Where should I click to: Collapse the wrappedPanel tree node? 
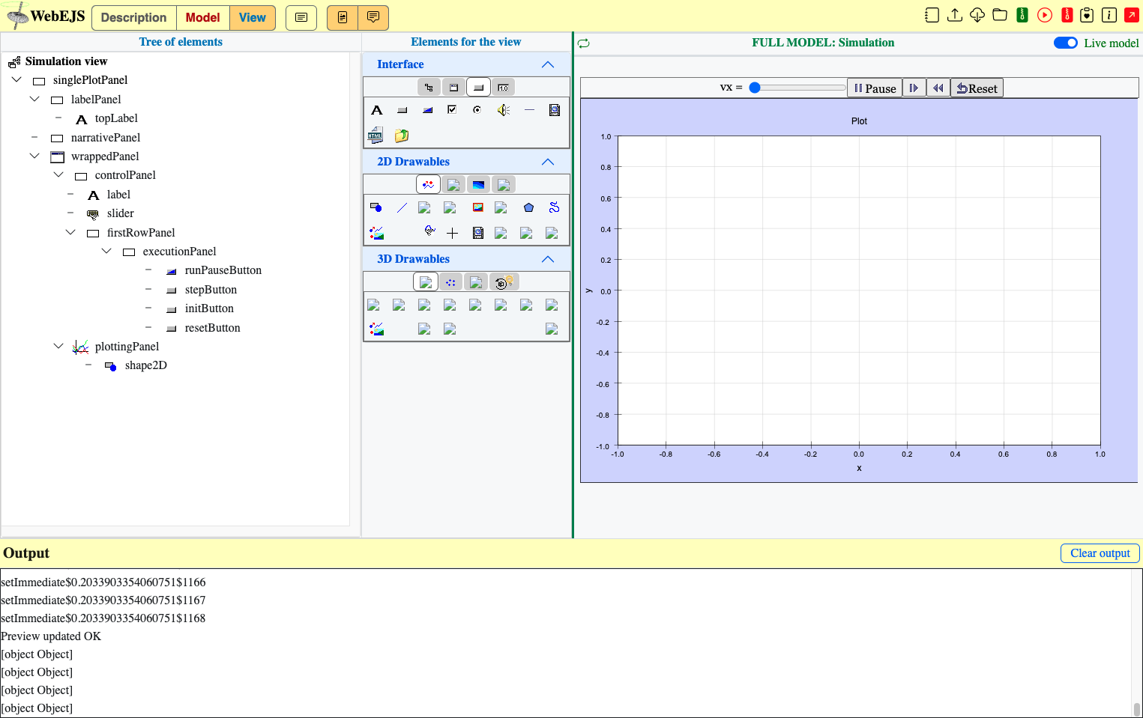click(34, 156)
